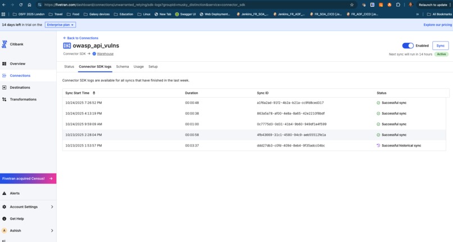
Task: Open the Jenkins_FR_SOA bookmark
Action: [x=252, y=14]
